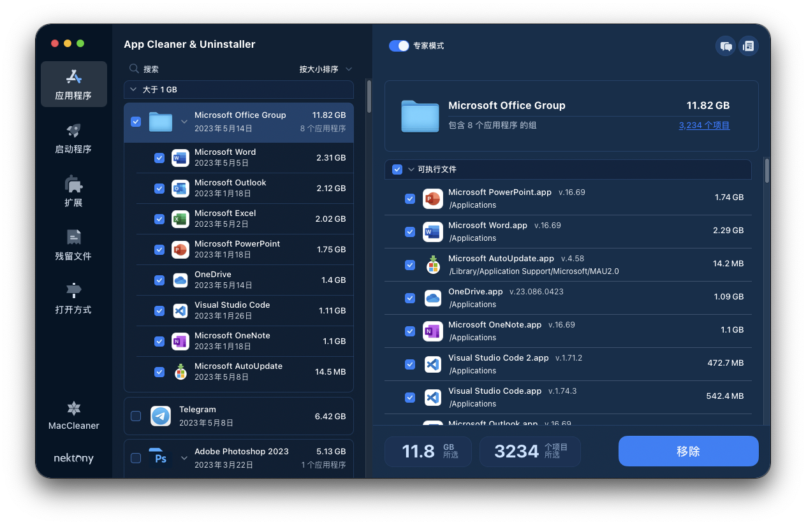Click the Telegram app icon
Viewport: 806px width, 525px height.
coord(161,416)
